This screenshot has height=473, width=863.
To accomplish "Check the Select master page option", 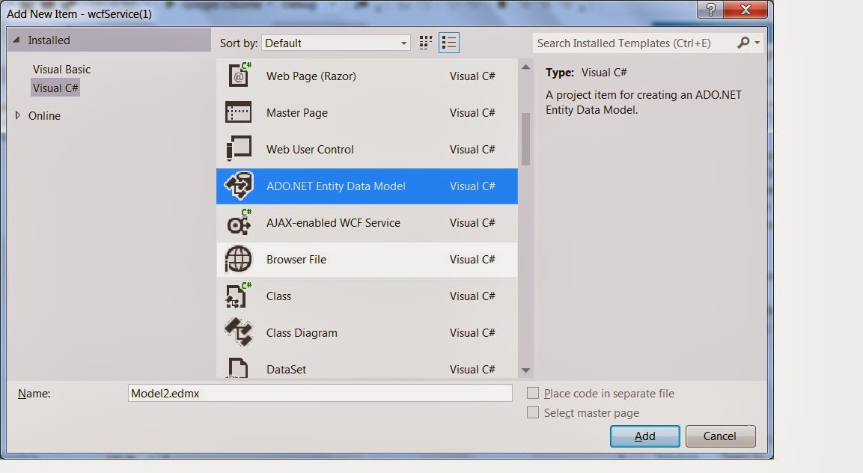I will coord(532,412).
